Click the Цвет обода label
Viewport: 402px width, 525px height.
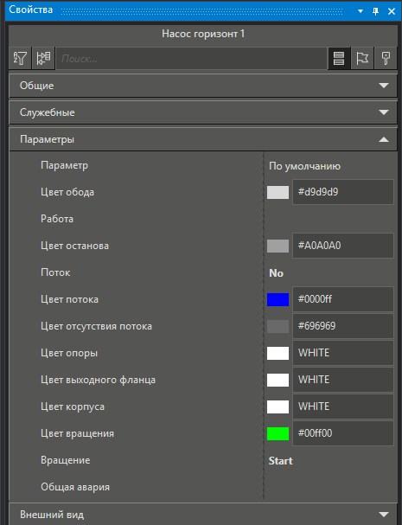[x=67, y=192]
